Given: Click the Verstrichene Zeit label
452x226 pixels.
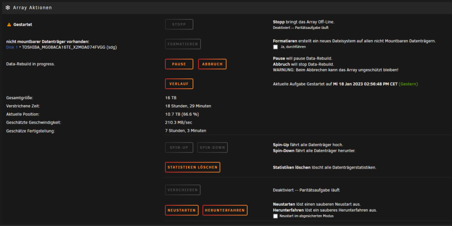Looking at the screenshot, I should tap(23, 106).
